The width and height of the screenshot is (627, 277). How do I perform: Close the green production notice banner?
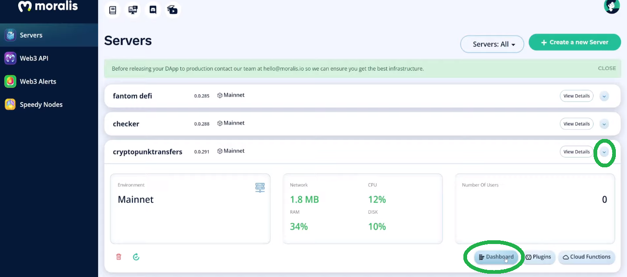pos(607,68)
